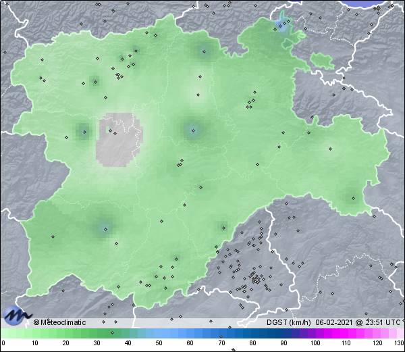
Task: Click the DGST (km/h) variable label
Action: 289,322
